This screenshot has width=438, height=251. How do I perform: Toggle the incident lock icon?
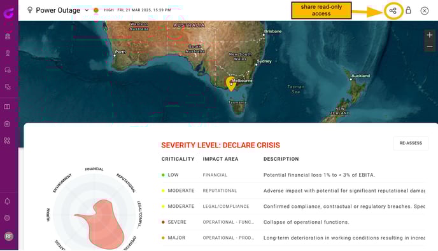click(x=408, y=10)
